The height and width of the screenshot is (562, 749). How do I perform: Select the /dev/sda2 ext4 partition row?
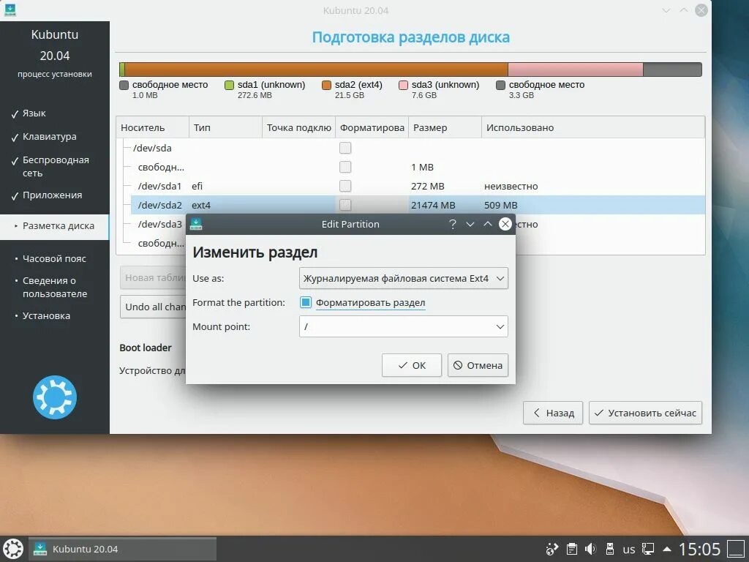pos(418,205)
